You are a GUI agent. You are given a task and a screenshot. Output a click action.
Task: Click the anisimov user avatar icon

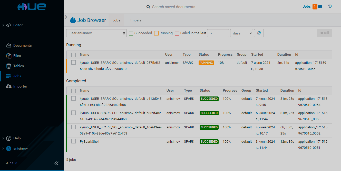(9, 148)
